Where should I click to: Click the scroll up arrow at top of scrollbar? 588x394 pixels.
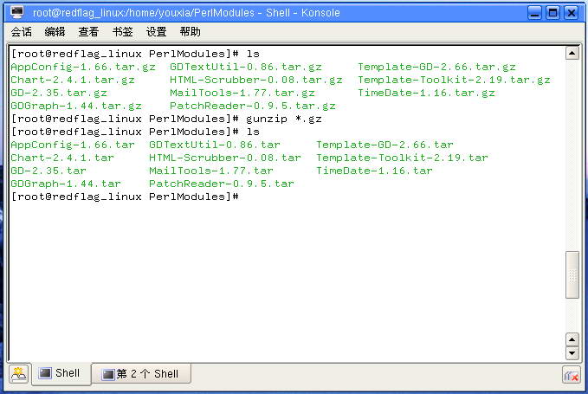[x=572, y=53]
